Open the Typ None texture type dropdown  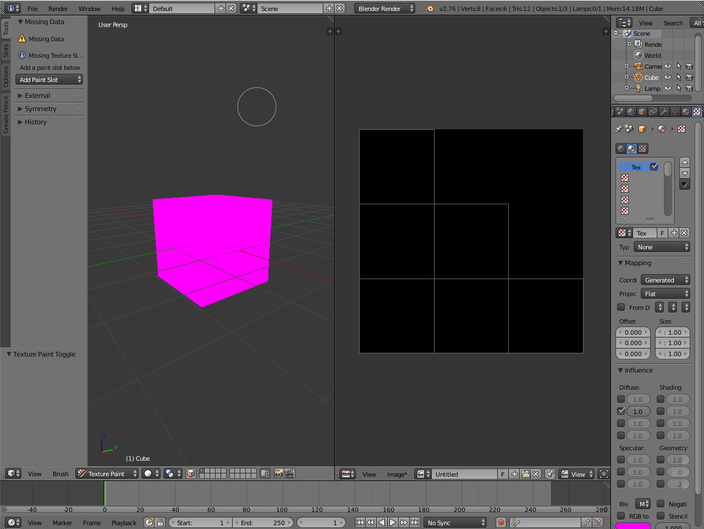pos(661,247)
